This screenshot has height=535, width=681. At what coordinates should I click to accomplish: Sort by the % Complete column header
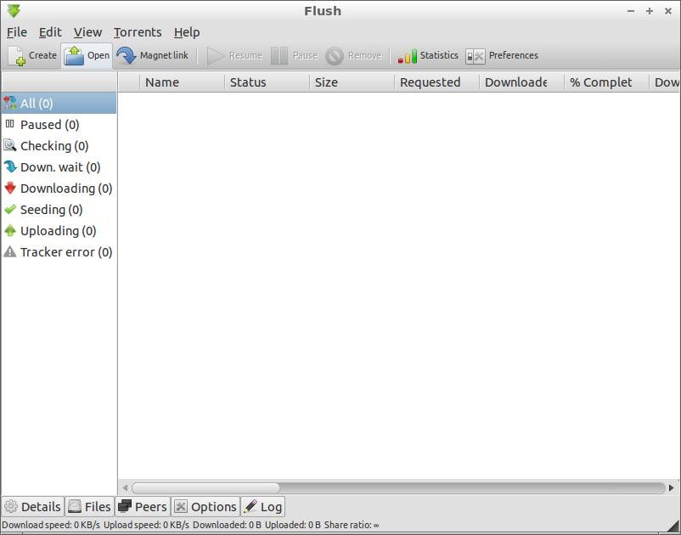click(x=607, y=82)
